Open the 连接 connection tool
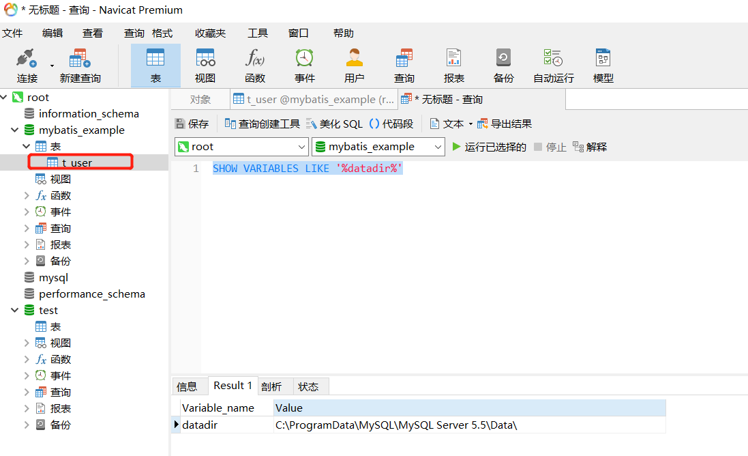 27,66
